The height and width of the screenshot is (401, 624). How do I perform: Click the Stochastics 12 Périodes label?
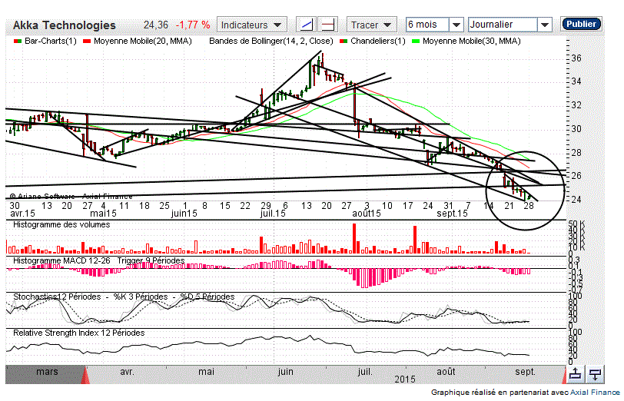click(57, 297)
